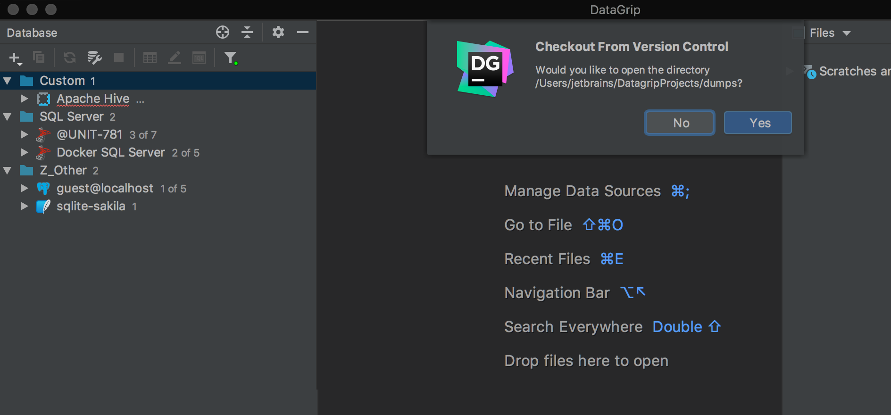Select the Z_Other group label
The width and height of the screenshot is (891, 415).
click(x=63, y=170)
